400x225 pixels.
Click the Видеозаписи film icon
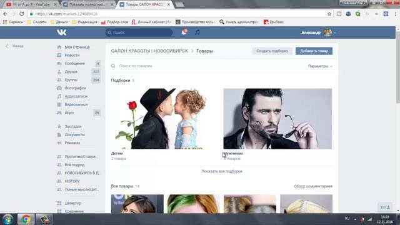pos(59,104)
